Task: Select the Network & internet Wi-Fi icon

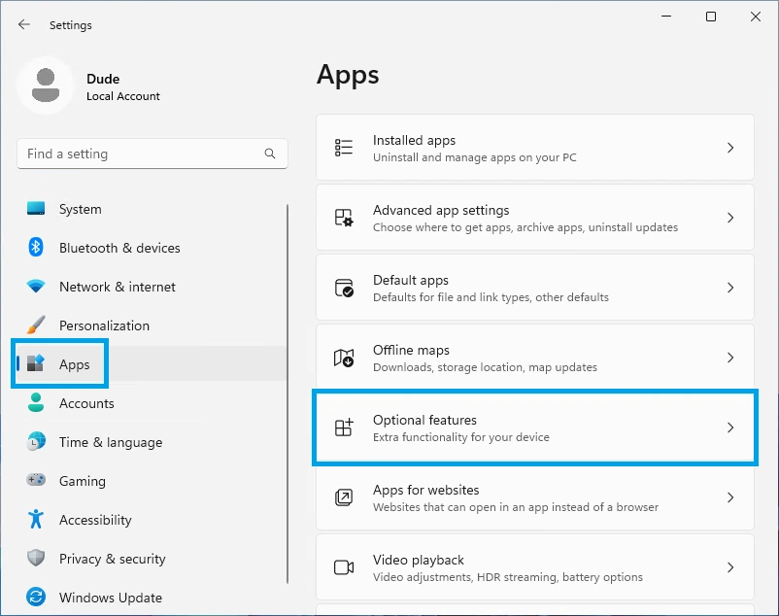Action: [36, 287]
